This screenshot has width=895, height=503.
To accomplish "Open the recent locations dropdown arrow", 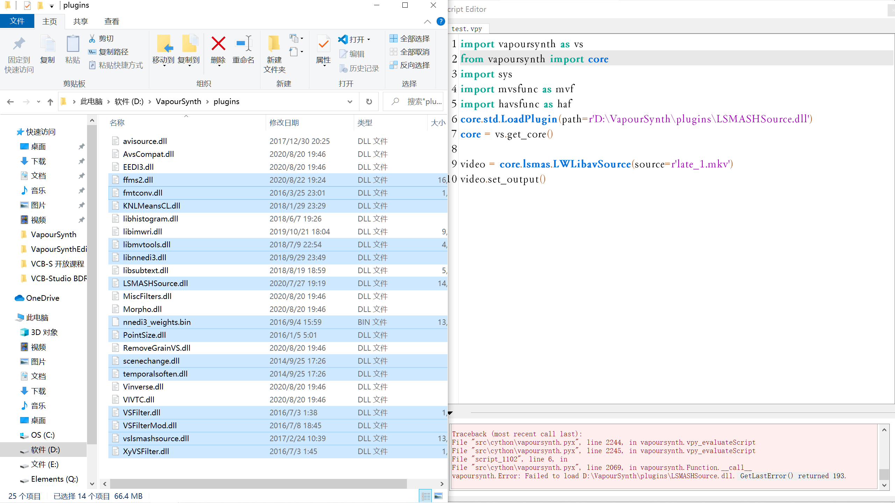I will point(38,102).
